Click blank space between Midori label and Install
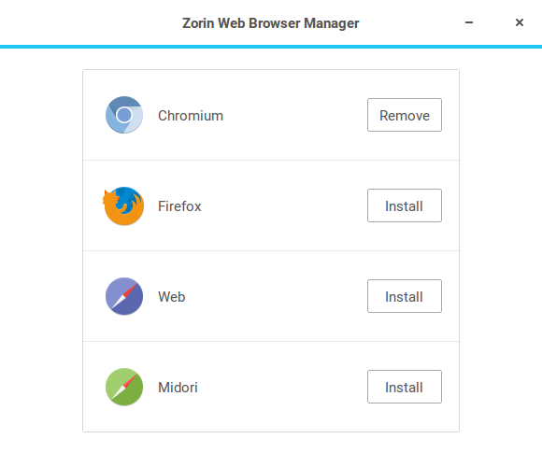Viewport: 542px width, 453px height. [x=282, y=387]
